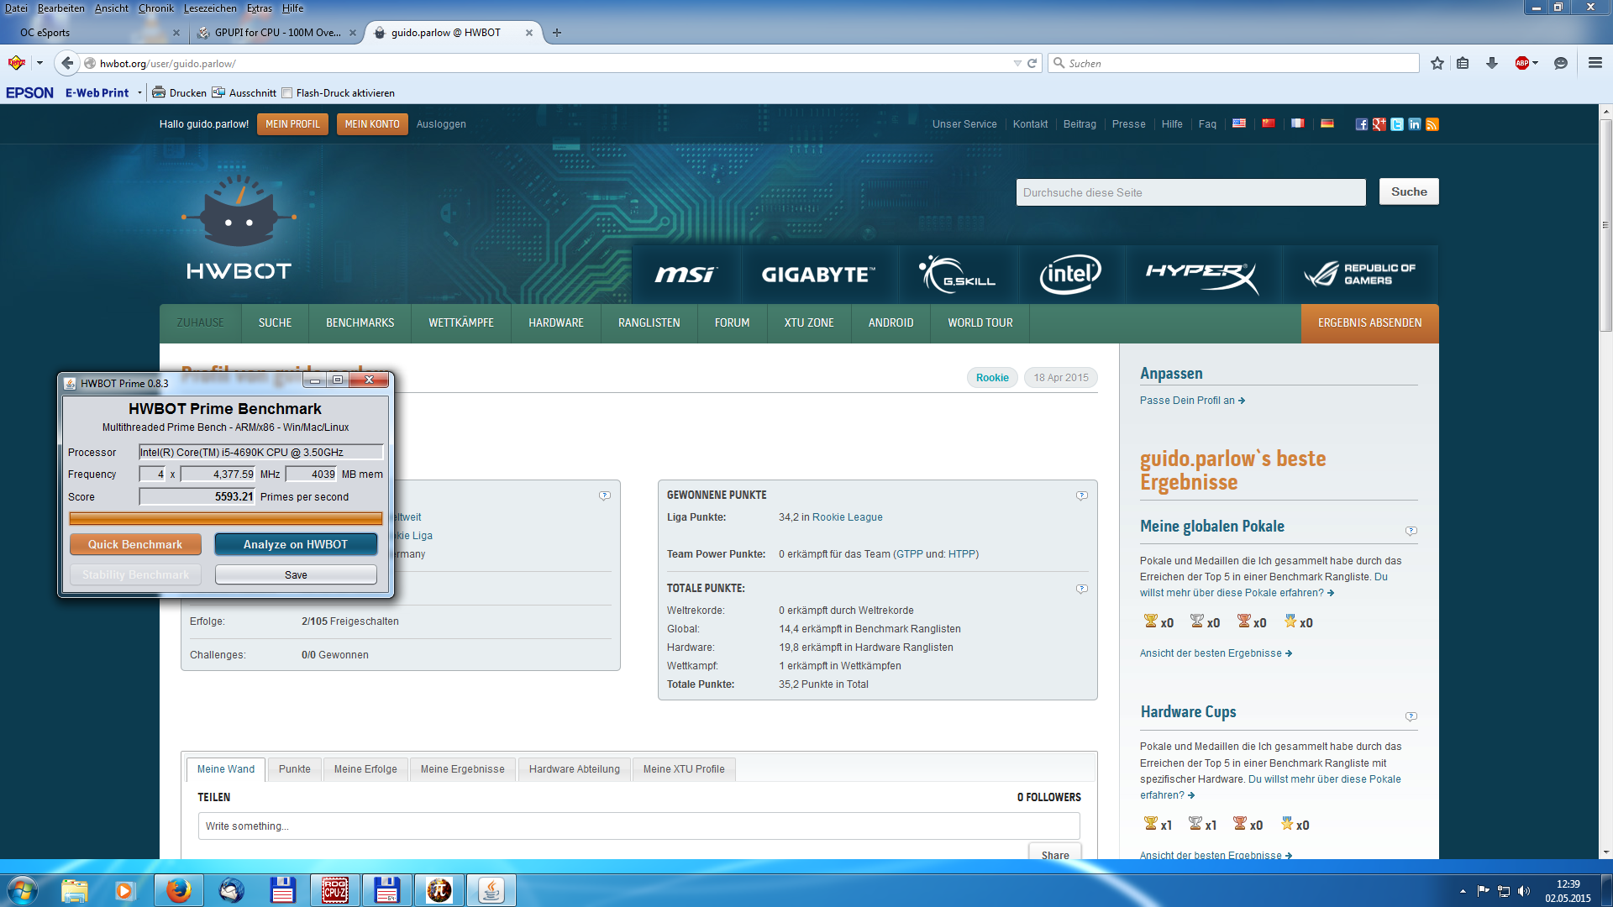
Task: Expand the E-Web Print dropdown
Action: click(x=139, y=93)
